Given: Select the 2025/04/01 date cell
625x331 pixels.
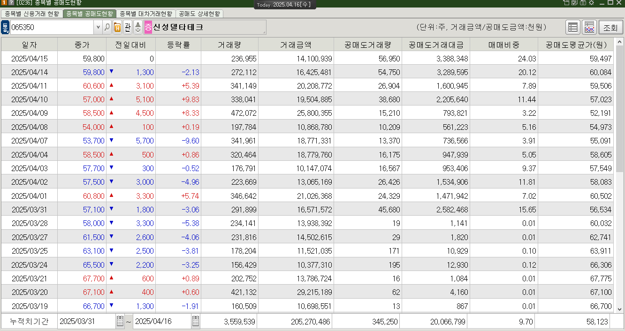Looking at the screenshot, I should click(30, 196).
